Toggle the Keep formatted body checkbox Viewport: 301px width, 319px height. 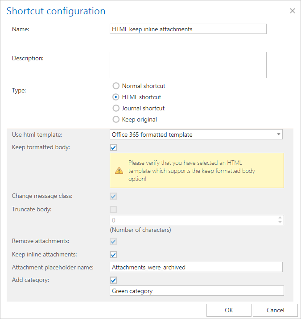point(113,147)
